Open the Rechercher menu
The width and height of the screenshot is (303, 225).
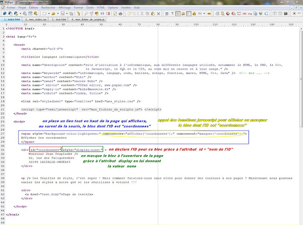(x=48, y=8)
